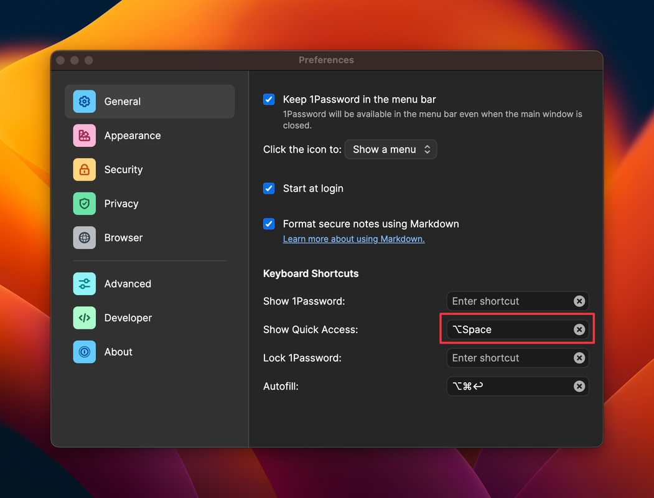
Task: Disable Format secure notes using Markdown
Action: pyautogui.click(x=269, y=223)
